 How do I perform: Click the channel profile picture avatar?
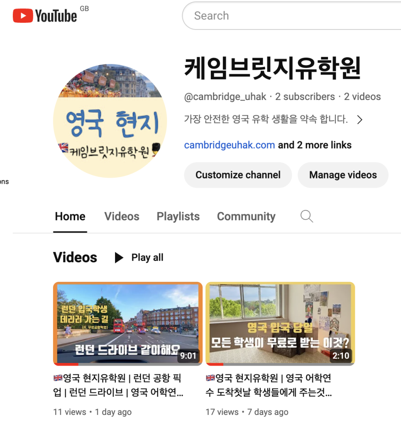tap(110, 121)
